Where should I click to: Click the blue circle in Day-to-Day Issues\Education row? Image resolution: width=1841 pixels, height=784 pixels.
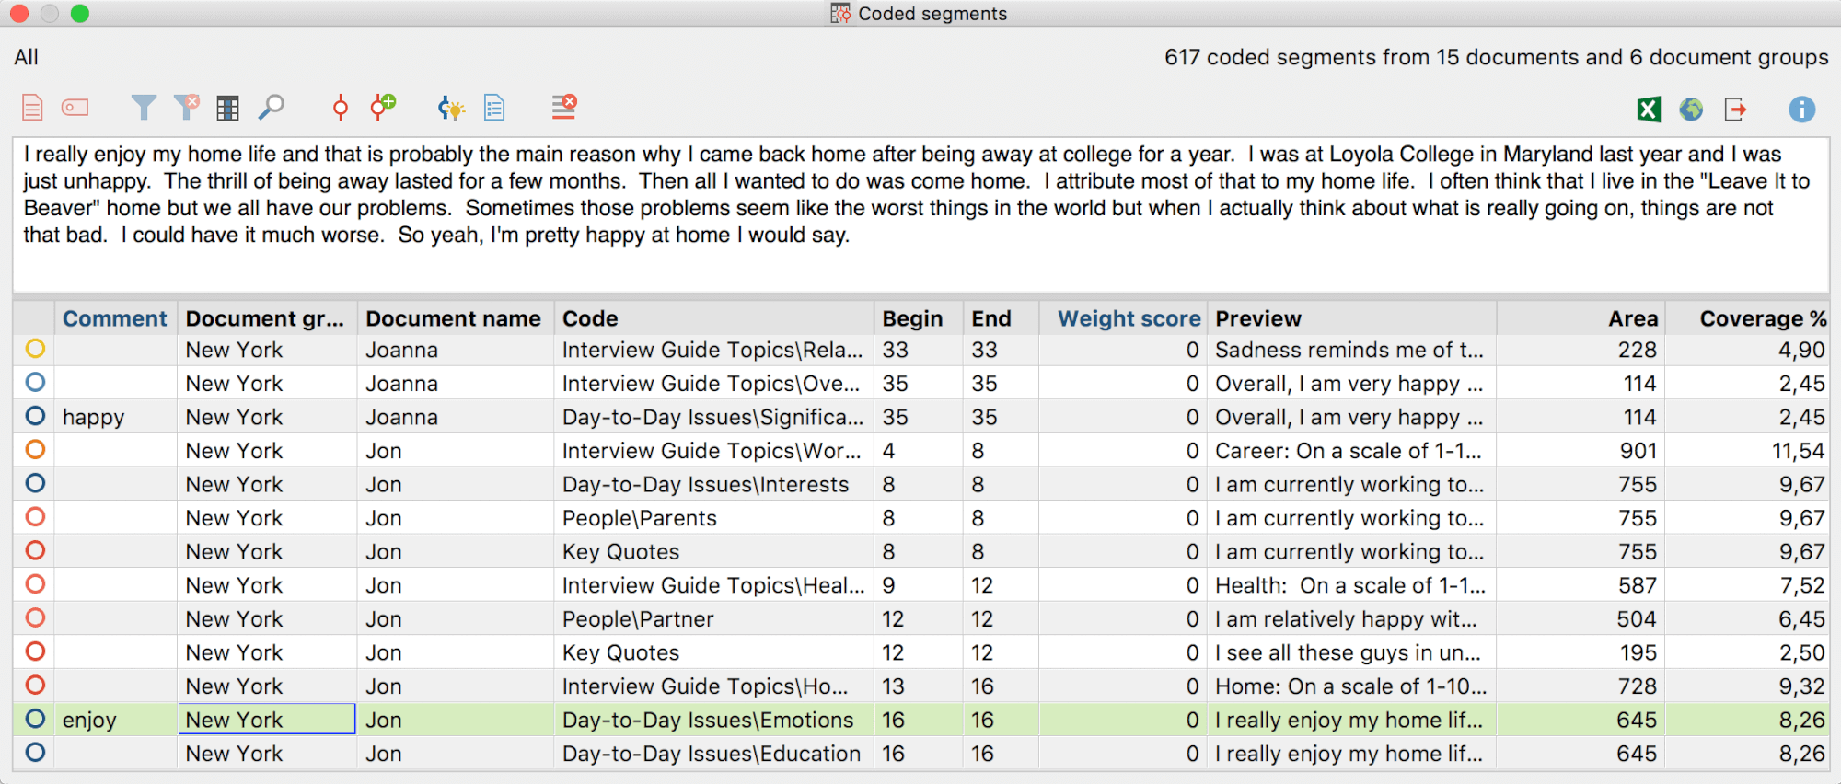tap(35, 753)
